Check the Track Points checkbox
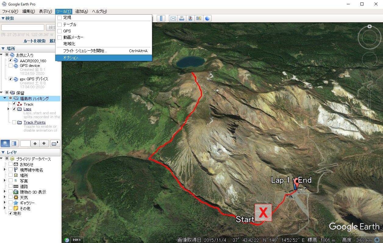 coord(14,122)
